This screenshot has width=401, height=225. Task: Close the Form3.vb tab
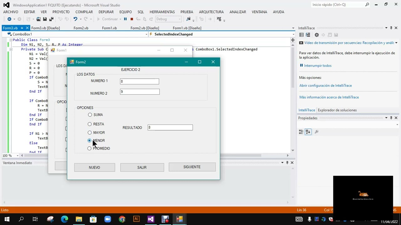coord(27,28)
